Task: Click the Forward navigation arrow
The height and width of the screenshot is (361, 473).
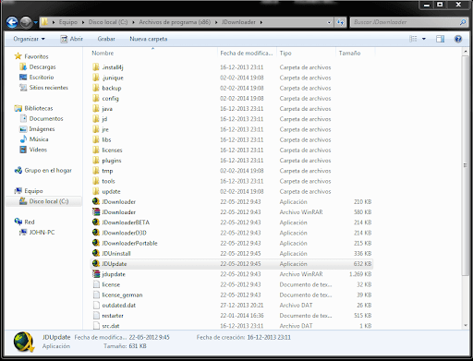Action: click(x=26, y=22)
